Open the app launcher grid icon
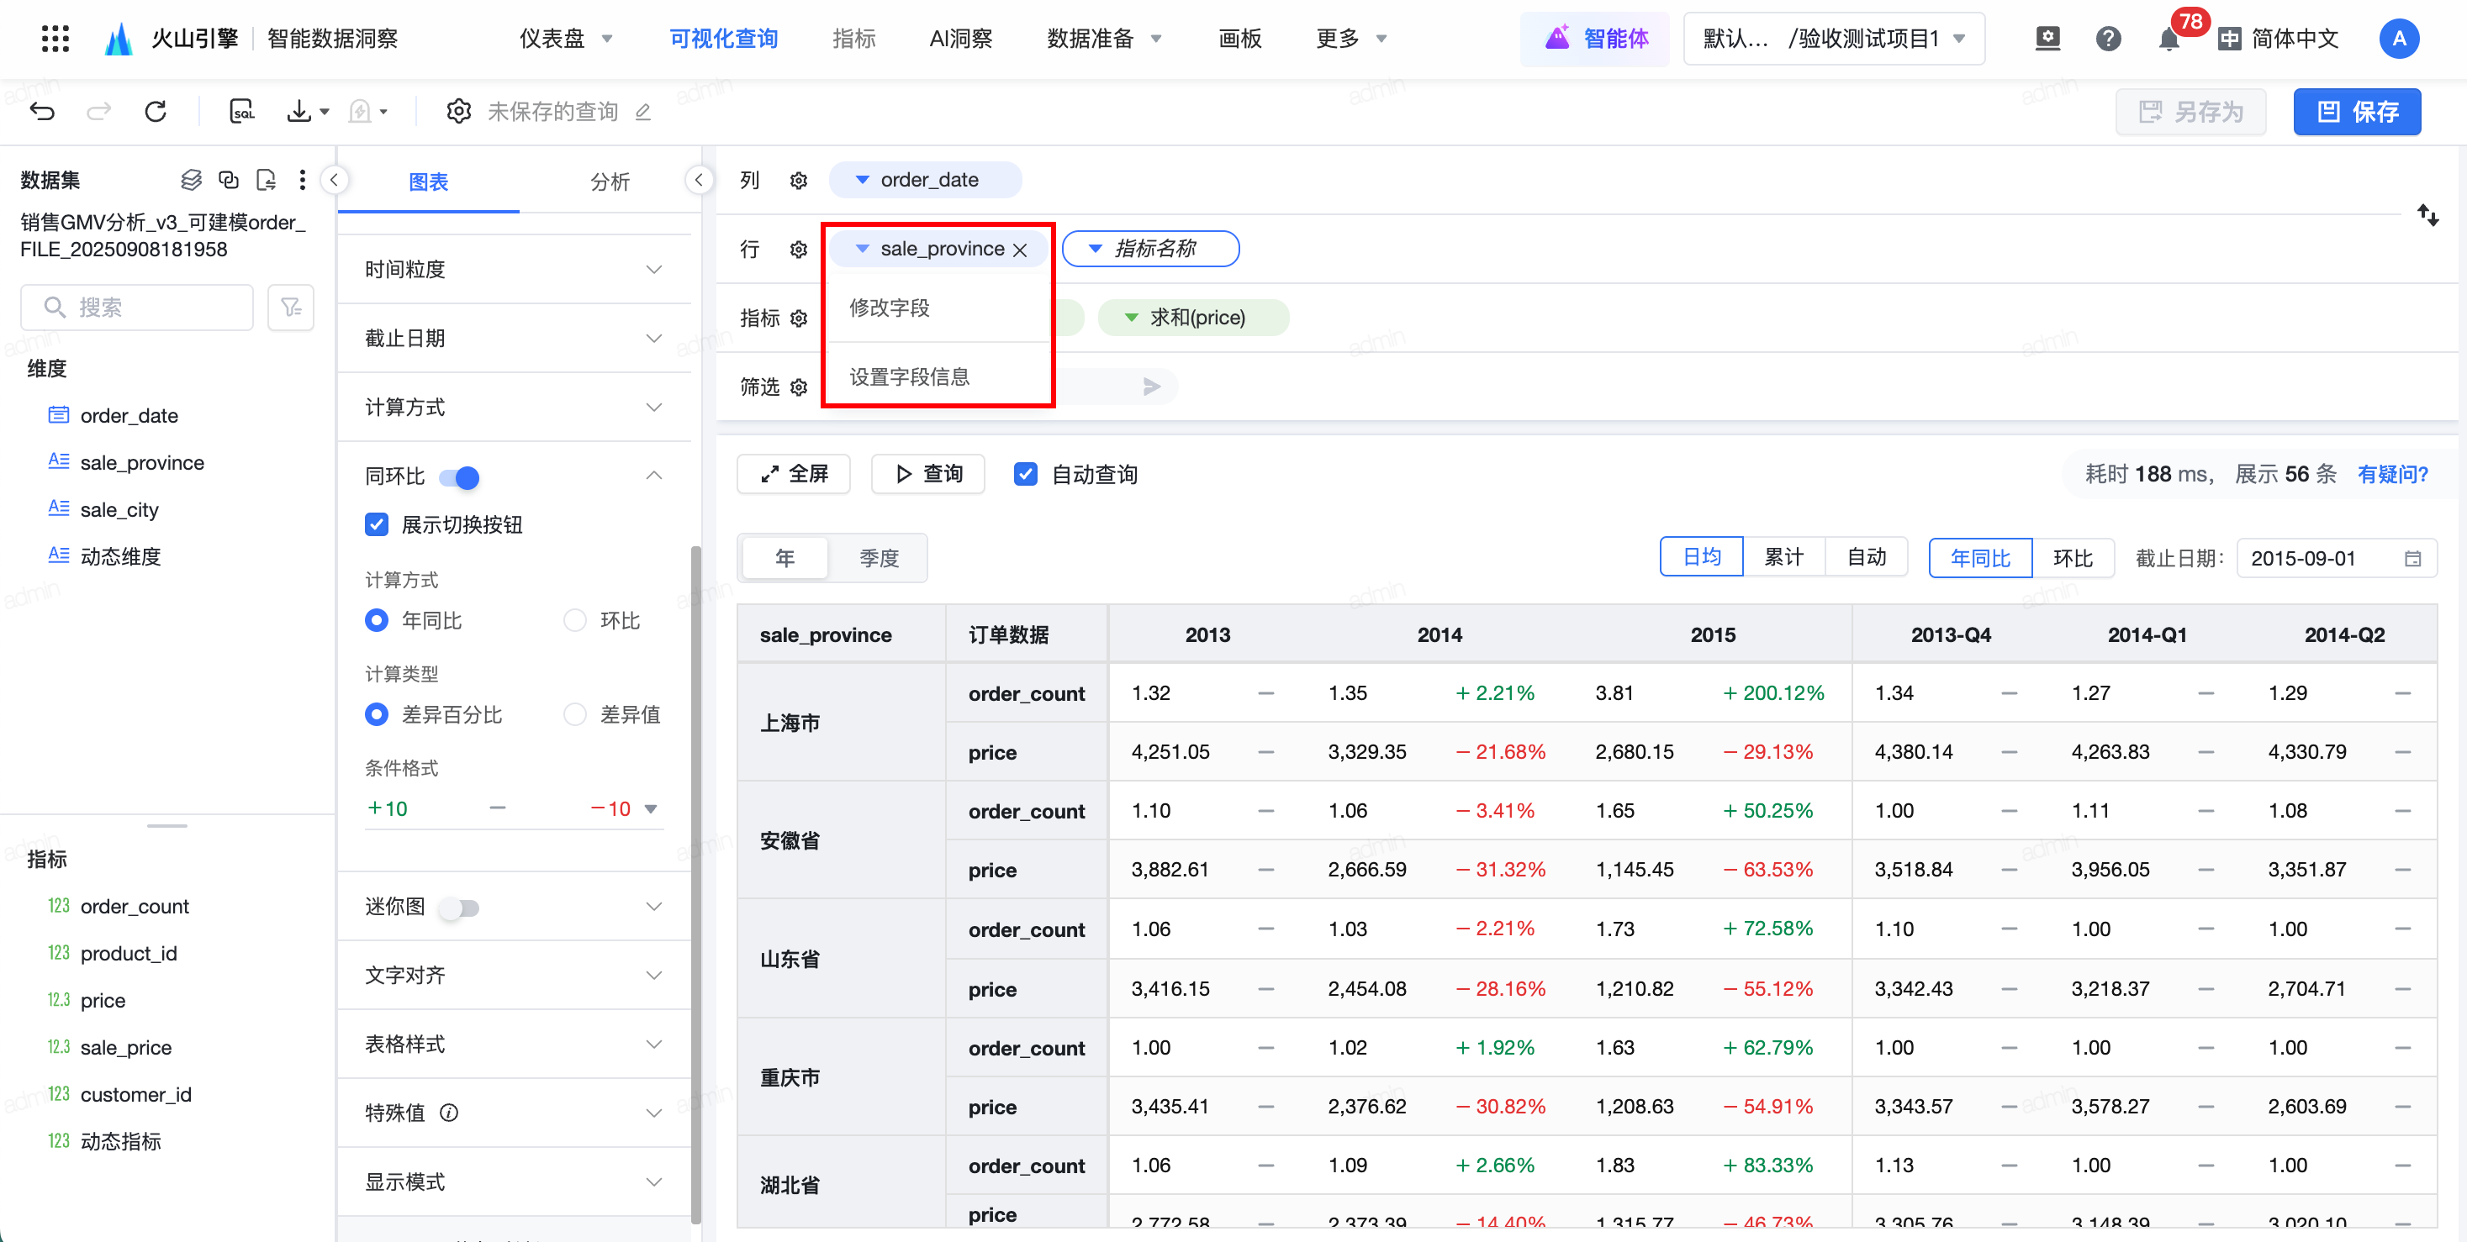The height and width of the screenshot is (1242, 2467). point(55,39)
